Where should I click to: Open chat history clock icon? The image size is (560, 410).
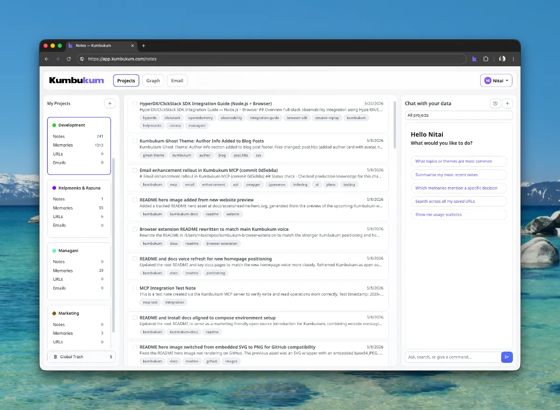496,103
